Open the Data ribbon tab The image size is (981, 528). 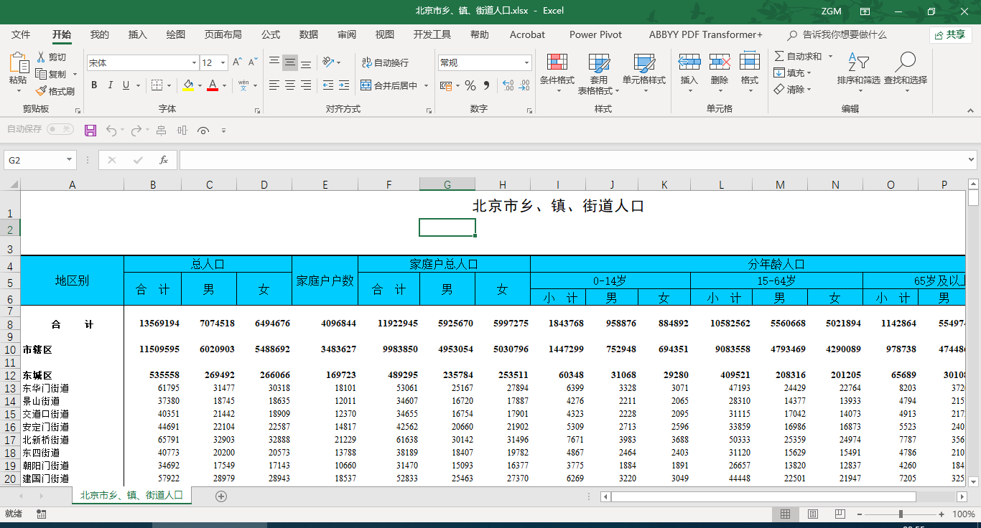coord(309,34)
